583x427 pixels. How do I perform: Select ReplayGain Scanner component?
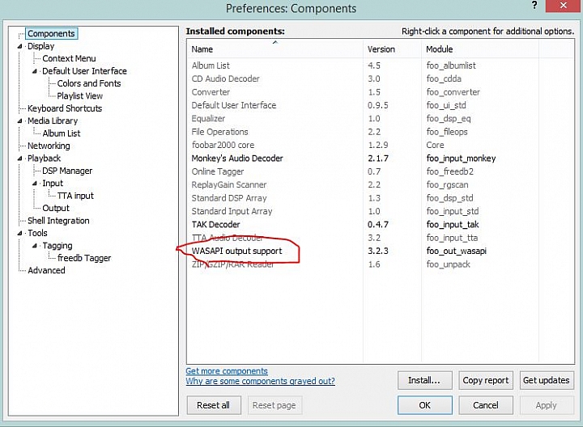pyautogui.click(x=380, y=185)
